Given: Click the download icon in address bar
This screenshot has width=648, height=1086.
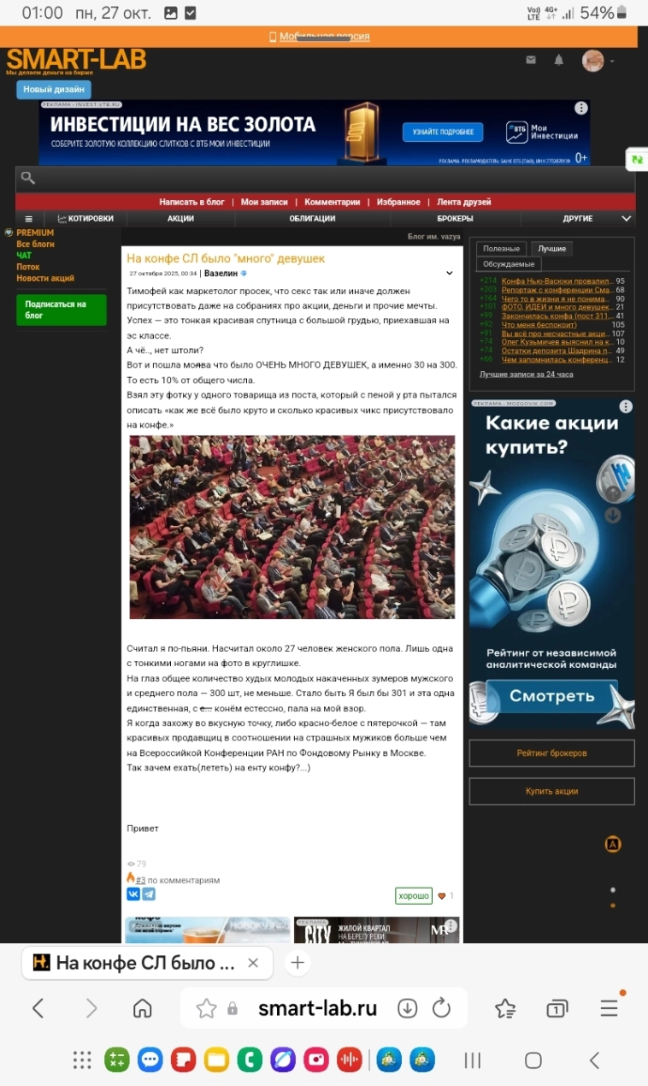Looking at the screenshot, I should [x=408, y=1008].
